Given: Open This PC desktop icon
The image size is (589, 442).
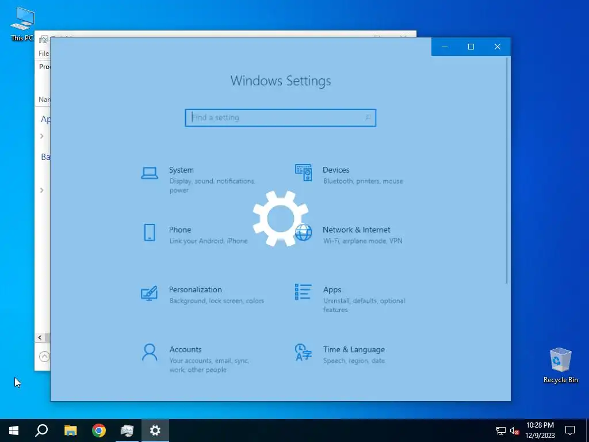Looking at the screenshot, I should coord(22,24).
